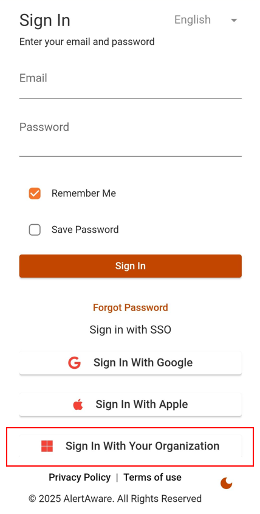Enable the Save Password checkbox

click(35, 230)
